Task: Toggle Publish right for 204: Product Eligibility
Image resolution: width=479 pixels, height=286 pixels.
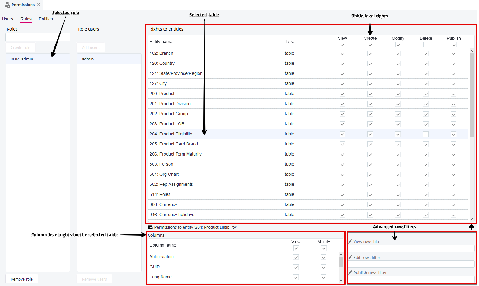Action: point(454,134)
